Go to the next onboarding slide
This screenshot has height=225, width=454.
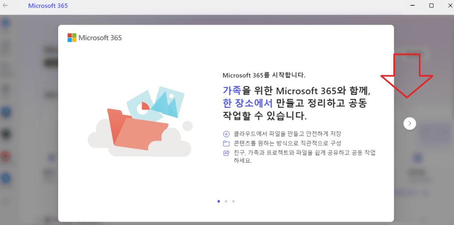click(409, 123)
